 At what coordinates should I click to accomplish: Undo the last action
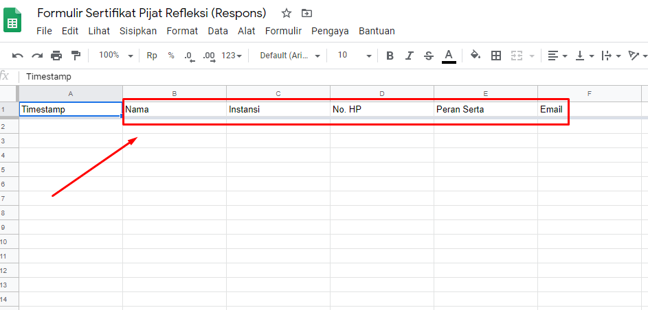[18, 56]
